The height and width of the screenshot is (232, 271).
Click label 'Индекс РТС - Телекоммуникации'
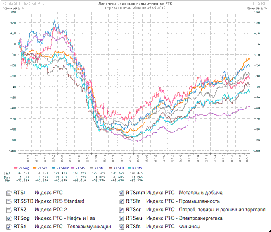(73, 227)
